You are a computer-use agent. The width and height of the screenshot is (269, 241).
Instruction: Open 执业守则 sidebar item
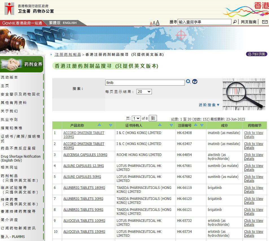pyautogui.click(x=9, y=119)
